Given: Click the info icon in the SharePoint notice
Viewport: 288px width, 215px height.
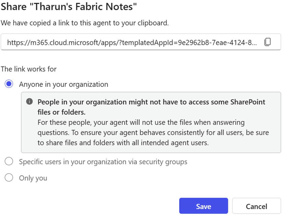Looking at the screenshot, I should click(x=29, y=102).
